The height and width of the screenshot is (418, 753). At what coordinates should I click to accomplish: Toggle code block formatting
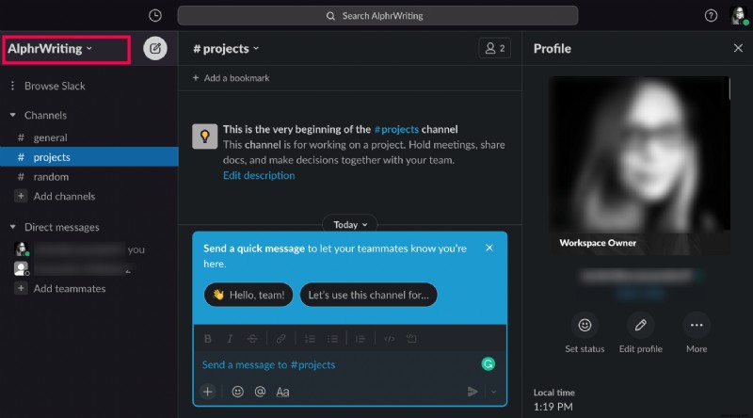(x=411, y=339)
